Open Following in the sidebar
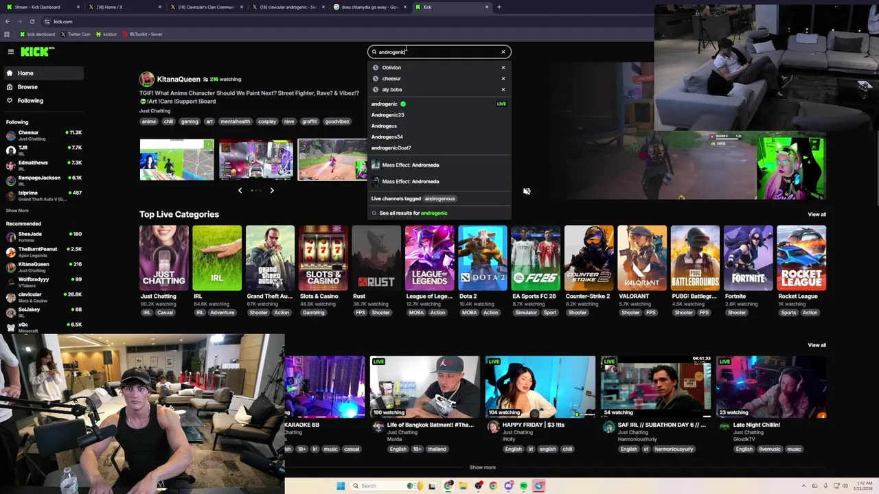Screen dimensions: 879x494 [x=43, y=100]
